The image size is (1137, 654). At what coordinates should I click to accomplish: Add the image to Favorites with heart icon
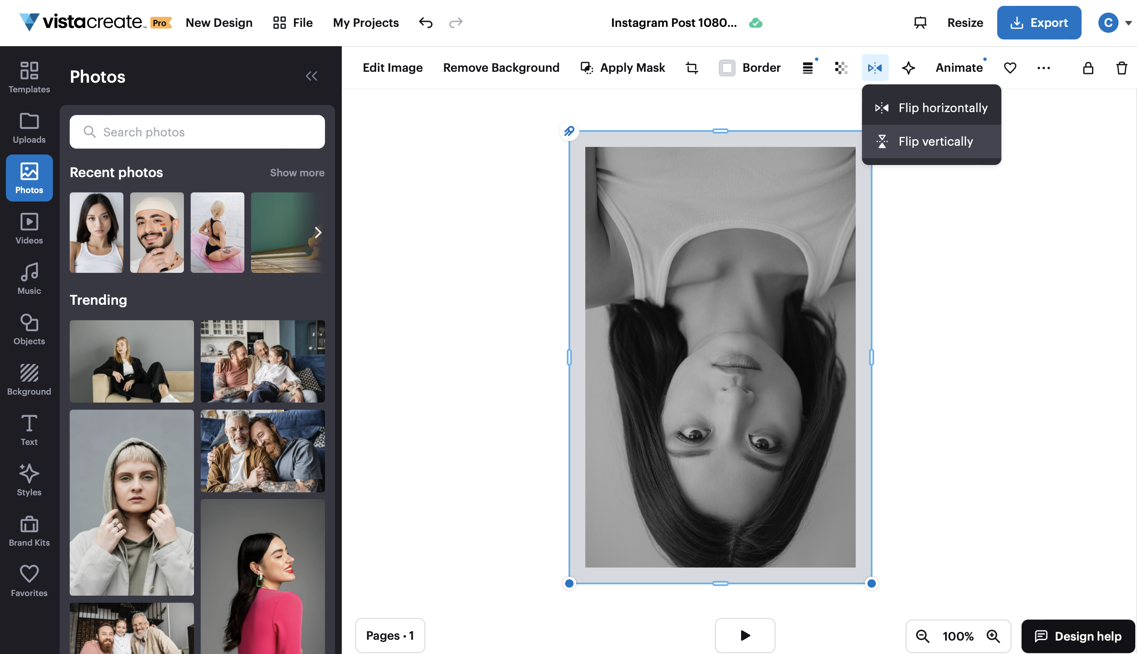click(x=1010, y=68)
